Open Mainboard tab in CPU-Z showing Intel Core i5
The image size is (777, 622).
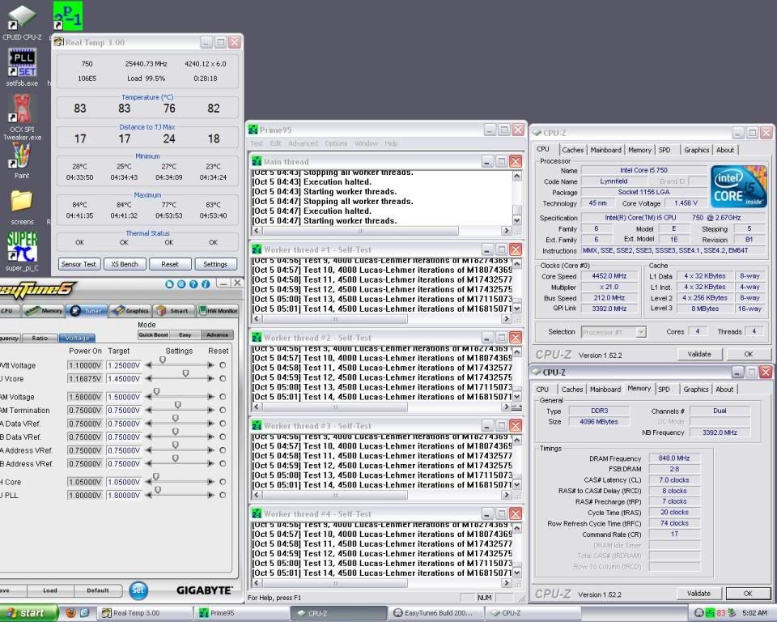[x=605, y=150]
